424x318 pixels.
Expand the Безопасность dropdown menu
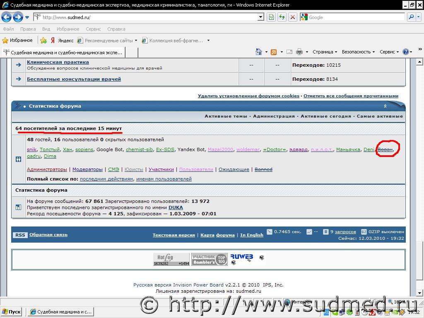pyautogui.click(x=358, y=52)
